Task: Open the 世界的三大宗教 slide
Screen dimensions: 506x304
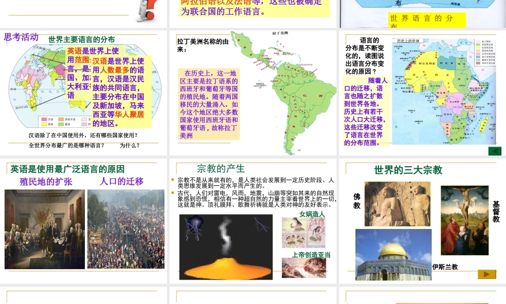Action: click(x=423, y=221)
